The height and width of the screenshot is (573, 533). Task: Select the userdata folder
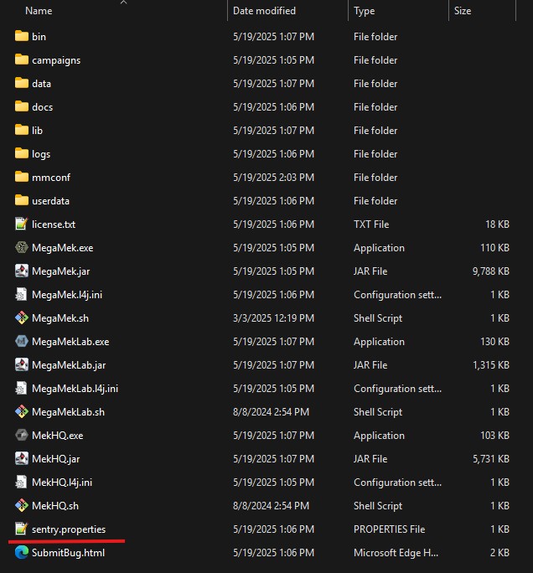[x=50, y=201]
